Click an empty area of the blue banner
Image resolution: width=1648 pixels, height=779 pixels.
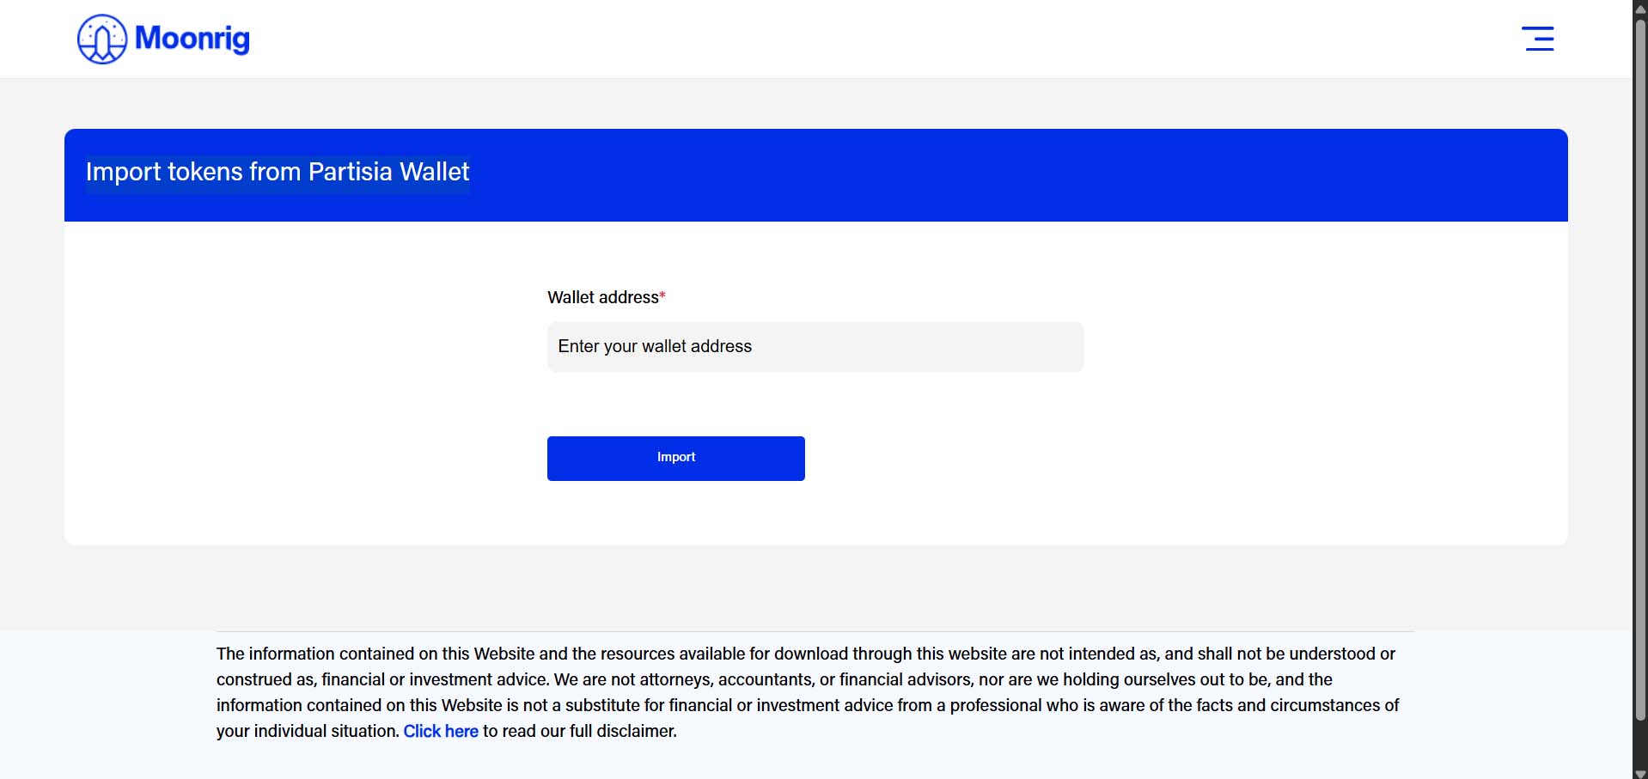[x=1031, y=175]
